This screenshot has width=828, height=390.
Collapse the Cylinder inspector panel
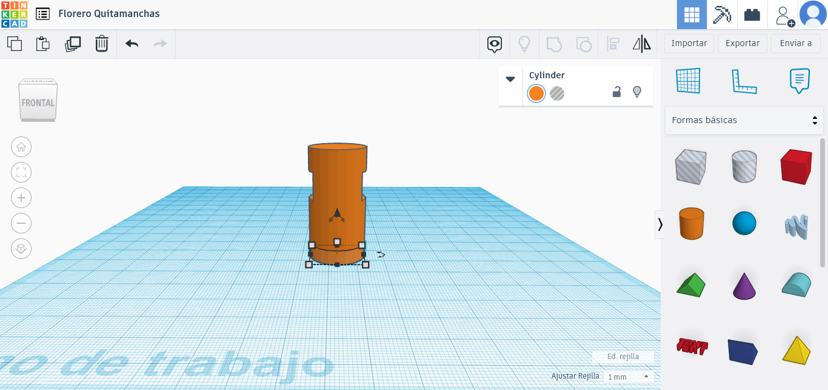(x=510, y=79)
